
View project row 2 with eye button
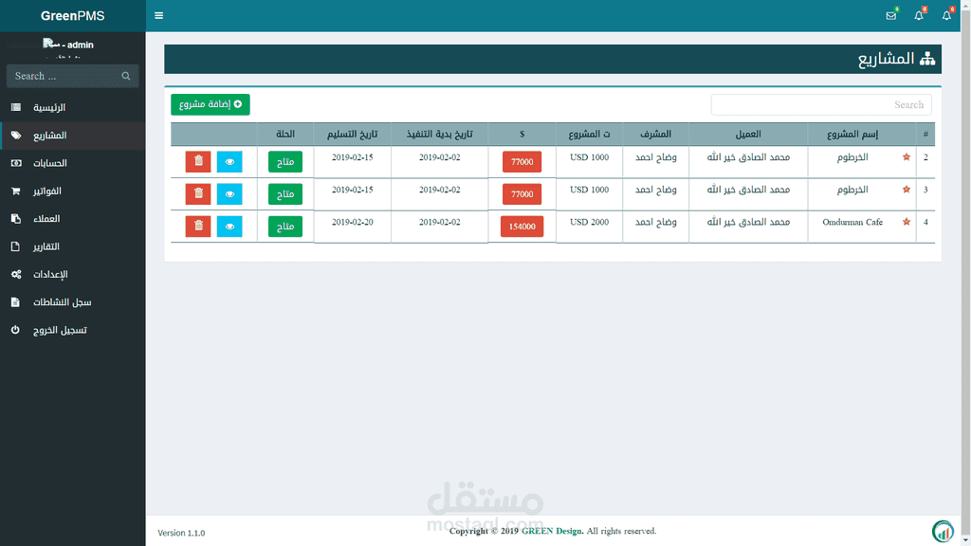click(229, 161)
